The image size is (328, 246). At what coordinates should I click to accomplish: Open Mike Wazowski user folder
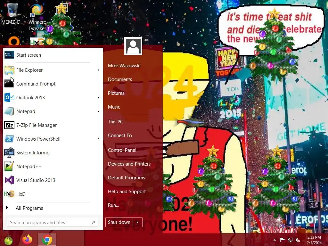click(124, 65)
